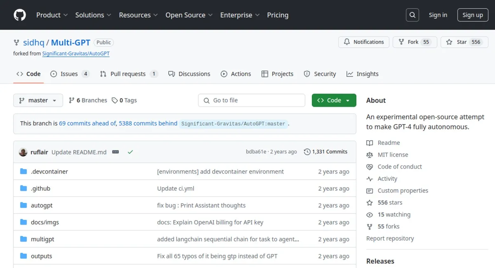Click the outputs folder icon
Image resolution: width=495 pixels, height=268 pixels.
[24, 256]
